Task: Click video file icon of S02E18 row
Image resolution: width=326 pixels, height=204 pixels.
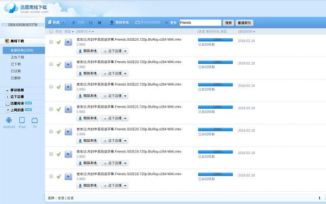Action: click(x=68, y=177)
